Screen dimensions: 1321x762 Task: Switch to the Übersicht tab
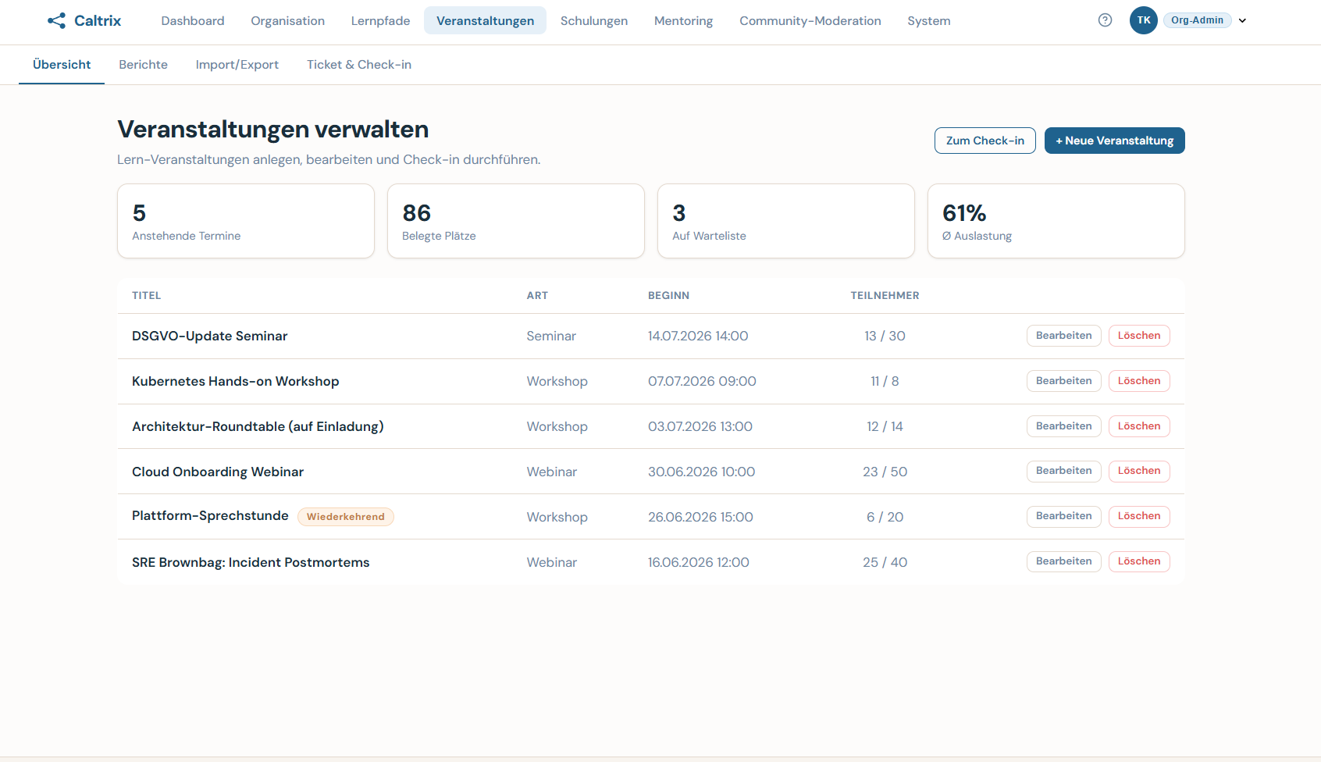point(62,65)
